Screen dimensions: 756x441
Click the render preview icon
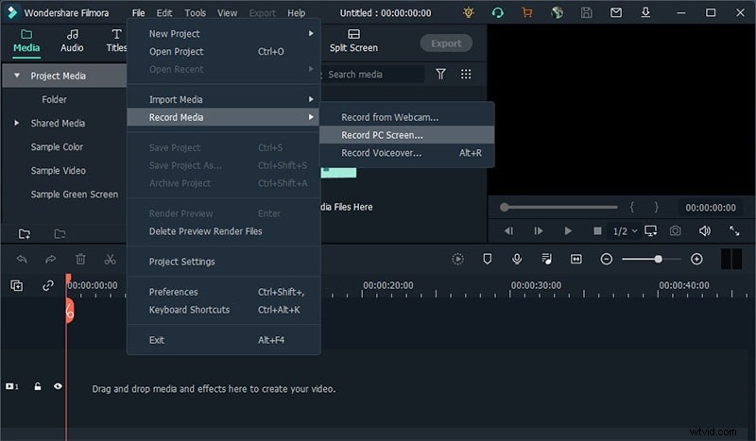(458, 260)
